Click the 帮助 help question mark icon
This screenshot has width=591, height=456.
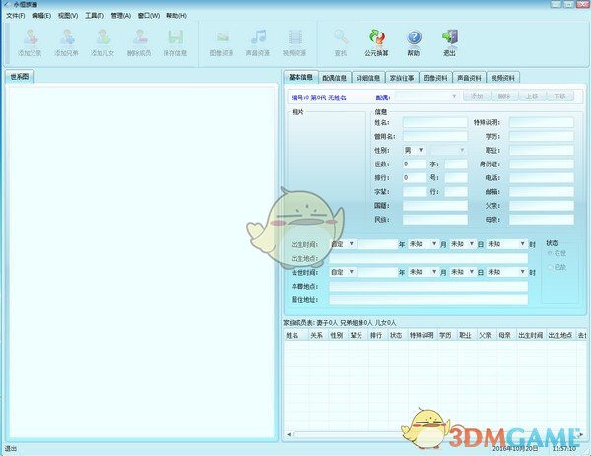[414, 37]
